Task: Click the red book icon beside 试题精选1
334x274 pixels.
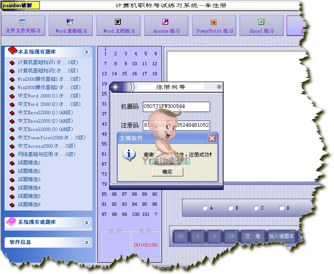Action: pos(12,163)
